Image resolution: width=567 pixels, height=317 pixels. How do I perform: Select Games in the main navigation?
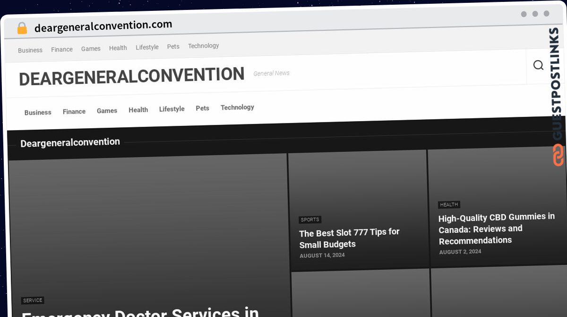107,111
